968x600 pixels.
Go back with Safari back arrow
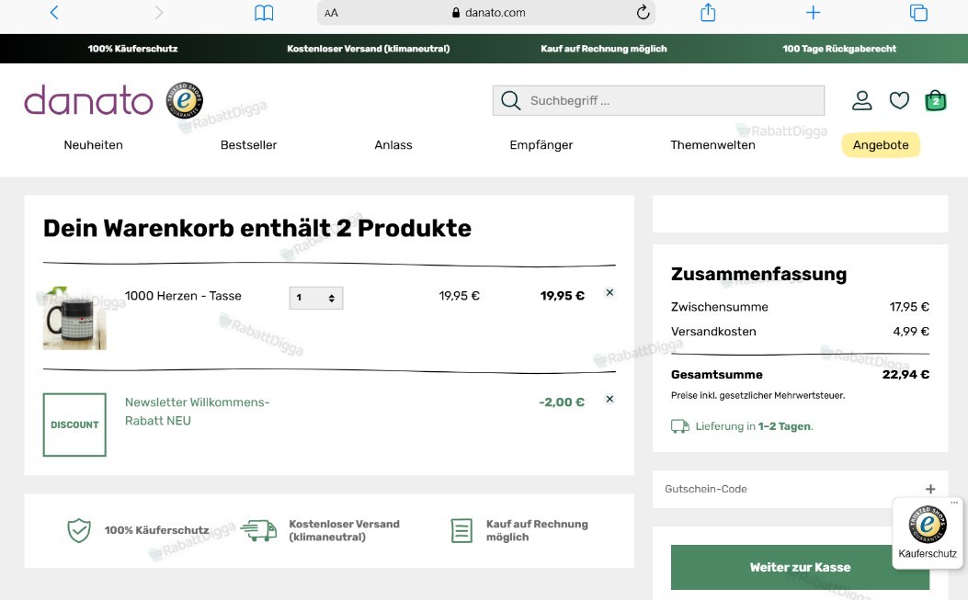54,12
